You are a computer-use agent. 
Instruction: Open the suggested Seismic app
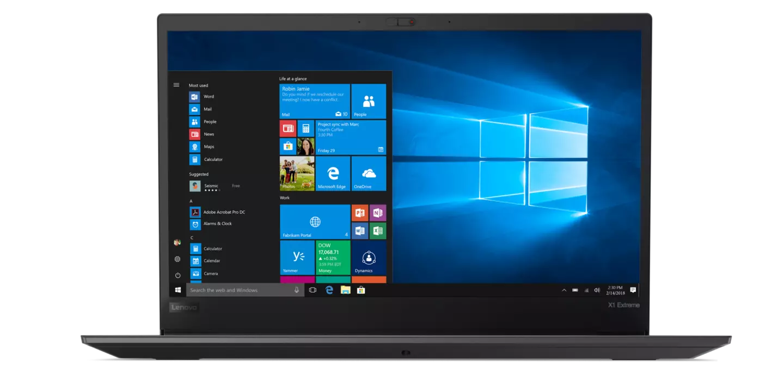click(x=215, y=186)
